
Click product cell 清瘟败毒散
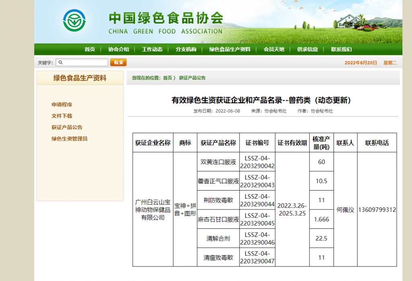click(x=218, y=258)
